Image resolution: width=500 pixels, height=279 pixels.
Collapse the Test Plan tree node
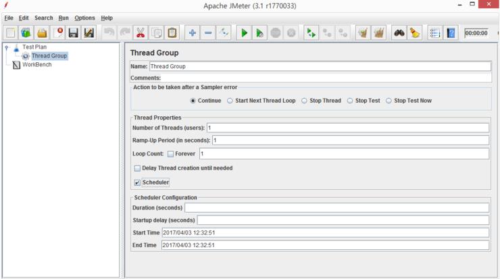(x=6, y=47)
